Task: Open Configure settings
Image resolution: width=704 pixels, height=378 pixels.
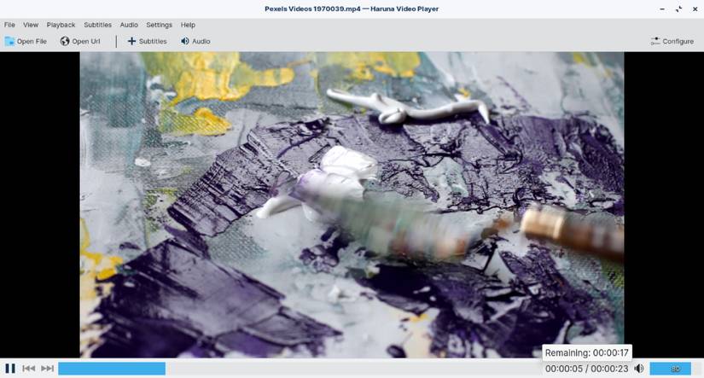Action: pyautogui.click(x=672, y=41)
